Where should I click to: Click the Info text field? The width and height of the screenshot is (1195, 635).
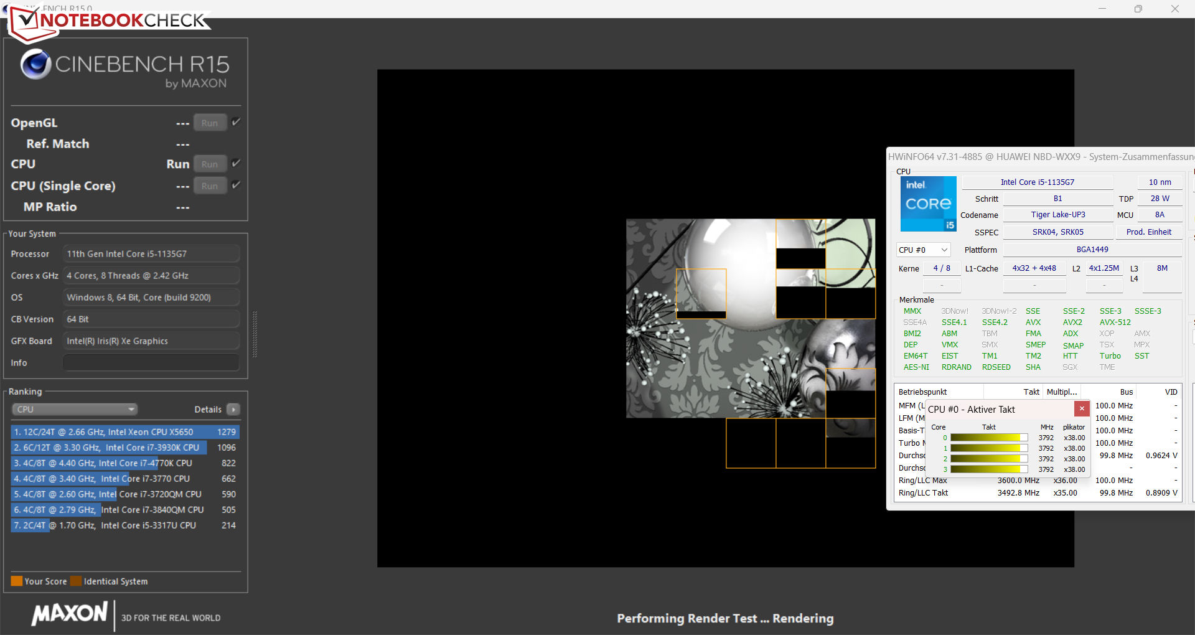(151, 363)
